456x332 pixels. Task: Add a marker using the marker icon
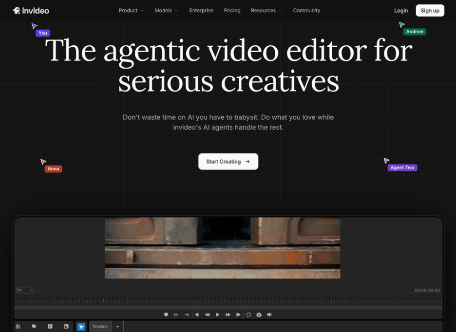click(x=166, y=314)
